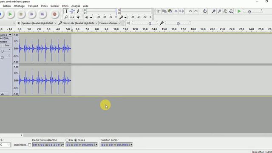The width and height of the screenshot is (272, 153).
Task: Undo the last action
Action: click(190, 11)
